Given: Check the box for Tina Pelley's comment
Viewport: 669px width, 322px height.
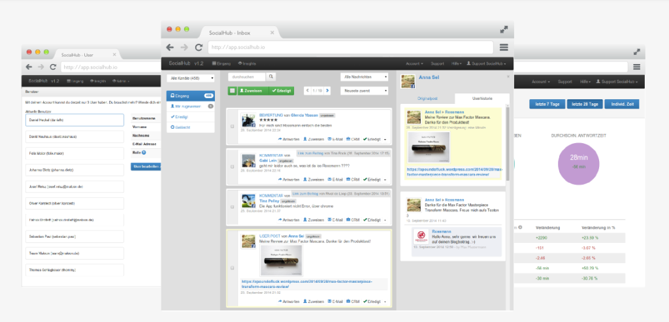Looking at the screenshot, I should click(232, 207).
